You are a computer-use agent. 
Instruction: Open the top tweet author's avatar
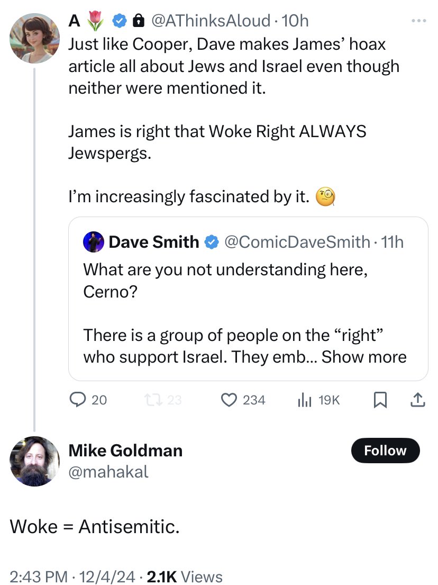[34, 38]
